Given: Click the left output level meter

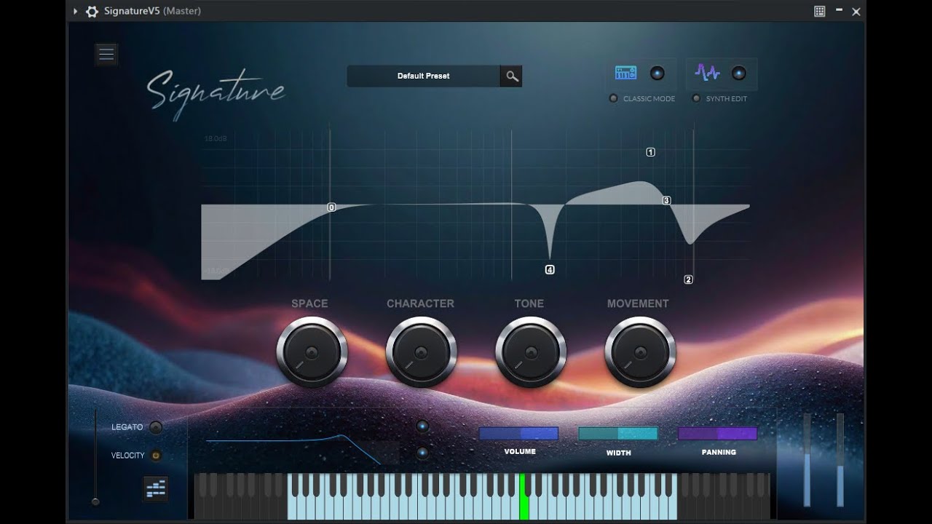Looking at the screenshot, I should pyautogui.click(x=807, y=460).
